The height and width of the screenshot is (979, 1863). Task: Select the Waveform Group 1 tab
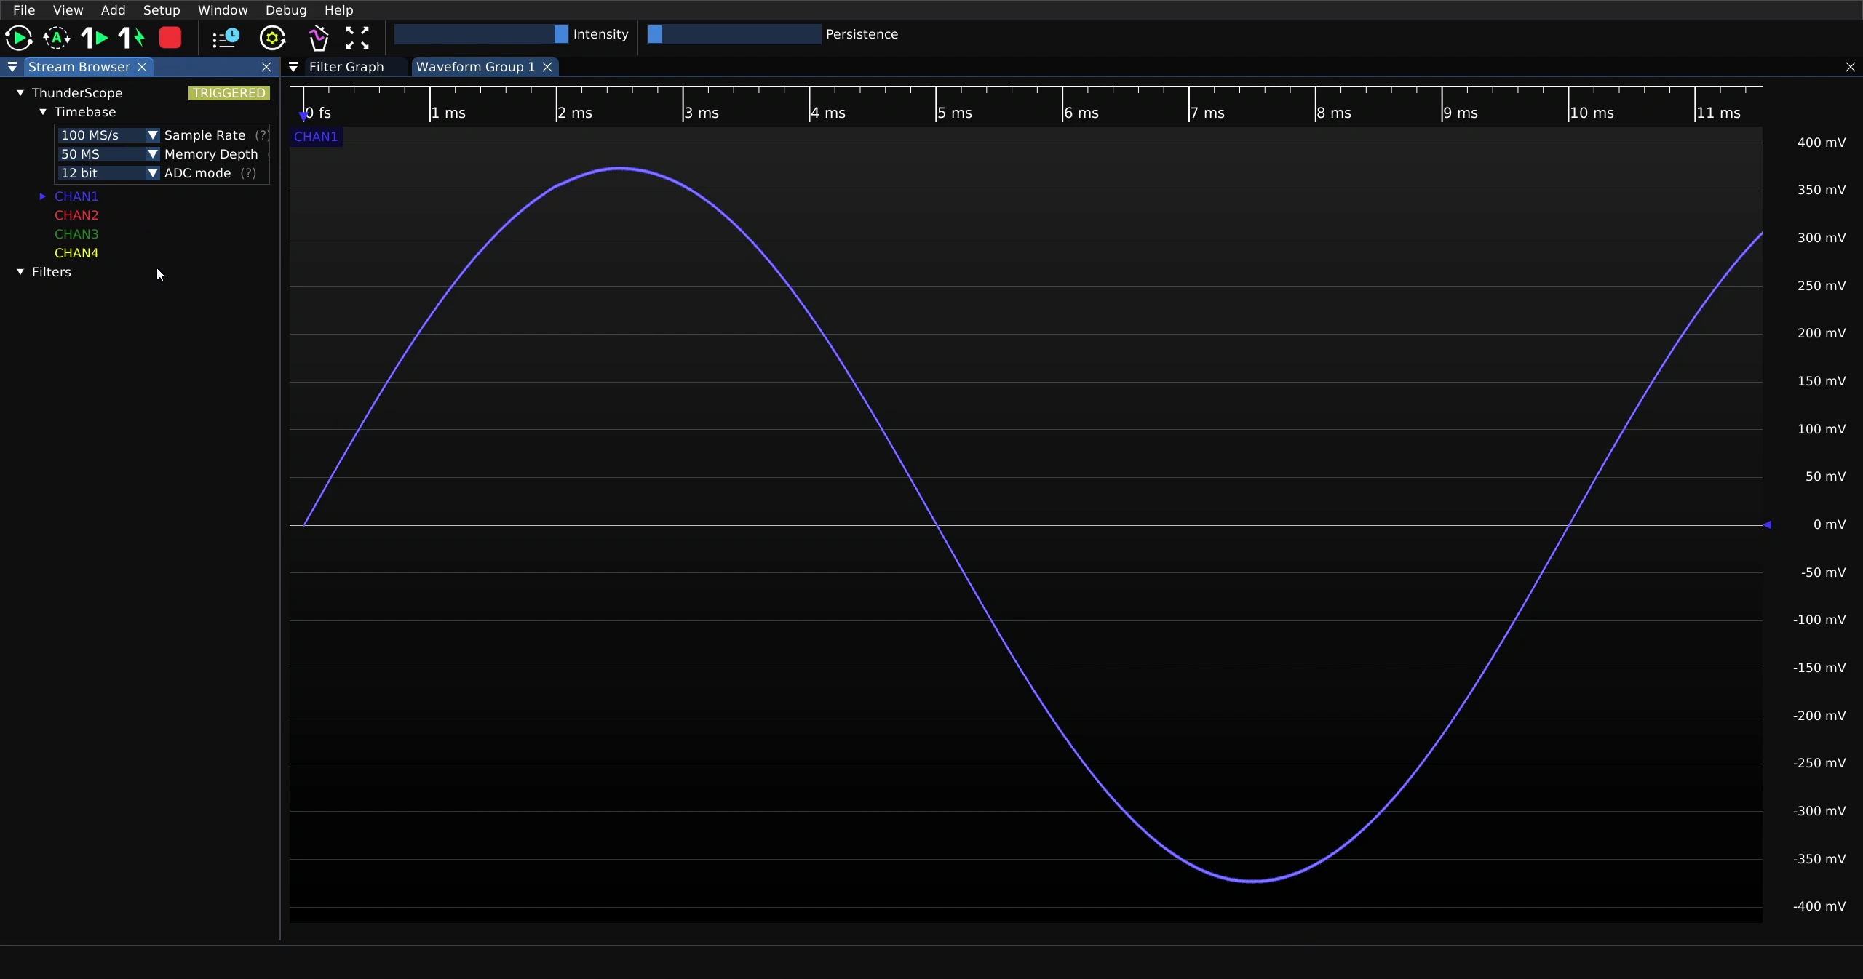pos(475,67)
